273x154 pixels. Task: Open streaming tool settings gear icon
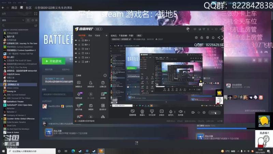pos(204,113)
